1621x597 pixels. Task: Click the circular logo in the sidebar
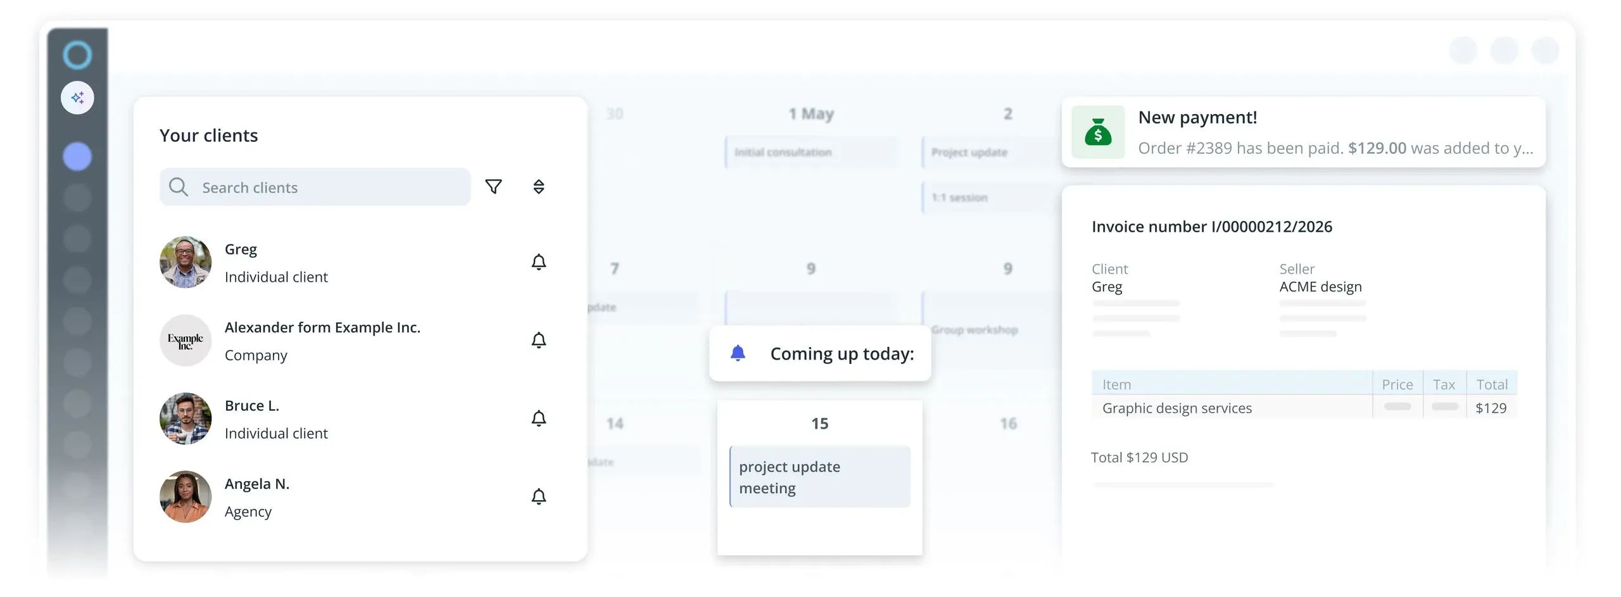tap(77, 54)
